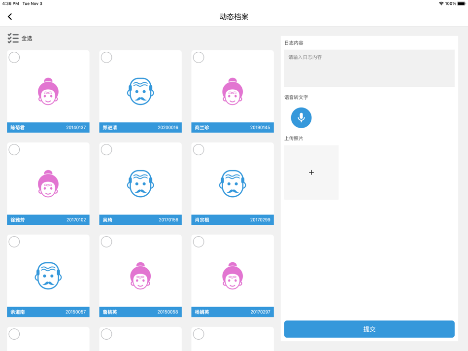Tap the microphone voice-to-text button

(x=301, y=118)
